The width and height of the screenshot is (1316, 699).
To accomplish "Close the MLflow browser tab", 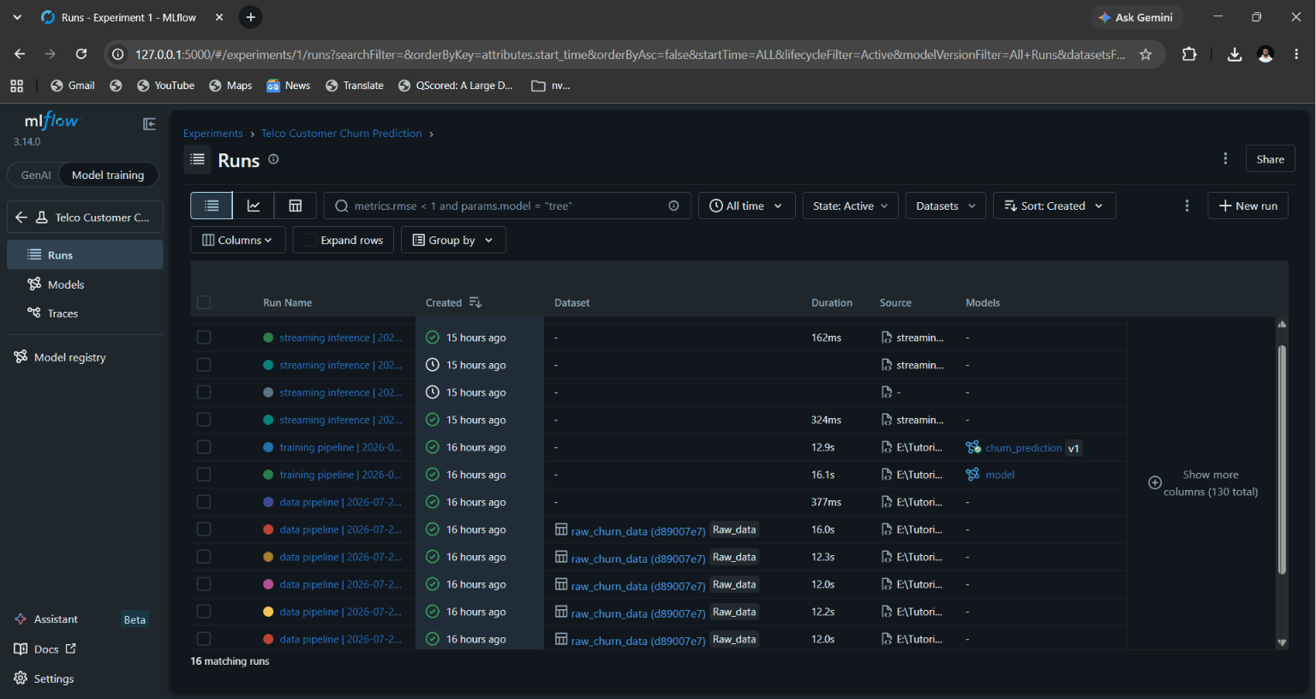I will [219, 17].
